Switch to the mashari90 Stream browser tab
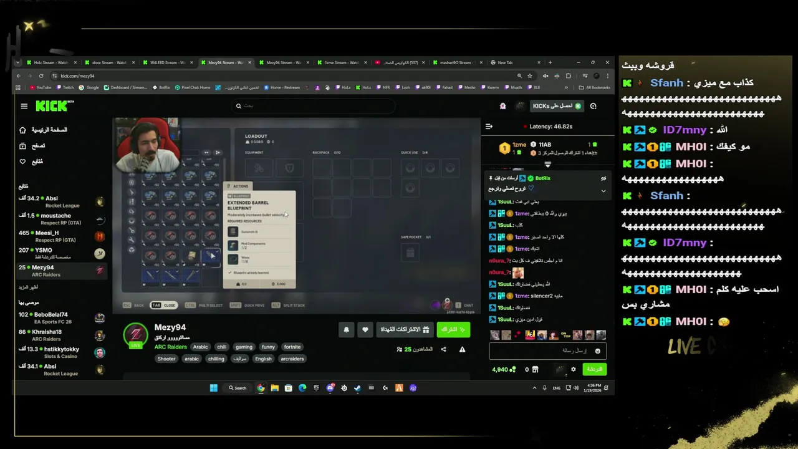This screenshot has width=798, height=449. point(458,62)
